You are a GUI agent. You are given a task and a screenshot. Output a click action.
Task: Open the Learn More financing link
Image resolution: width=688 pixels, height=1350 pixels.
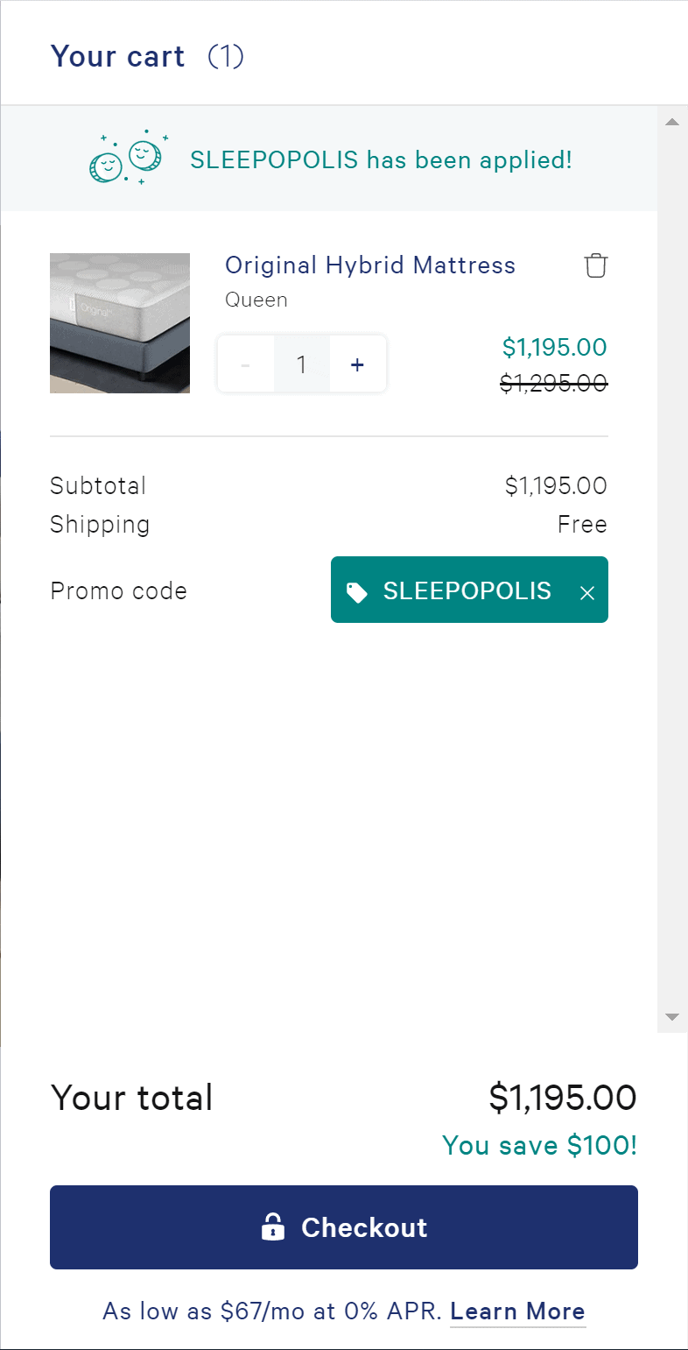(517, 1311)
